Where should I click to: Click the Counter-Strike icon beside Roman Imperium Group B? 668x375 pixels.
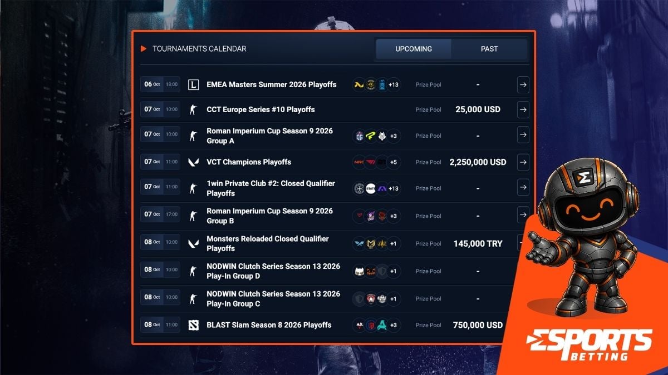pos(193,216)
